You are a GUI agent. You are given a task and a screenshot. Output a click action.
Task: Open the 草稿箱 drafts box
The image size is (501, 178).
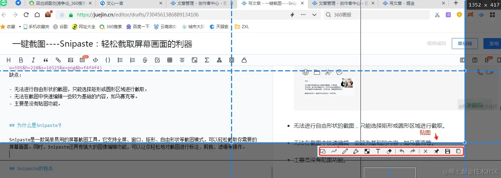pos(465,44)
